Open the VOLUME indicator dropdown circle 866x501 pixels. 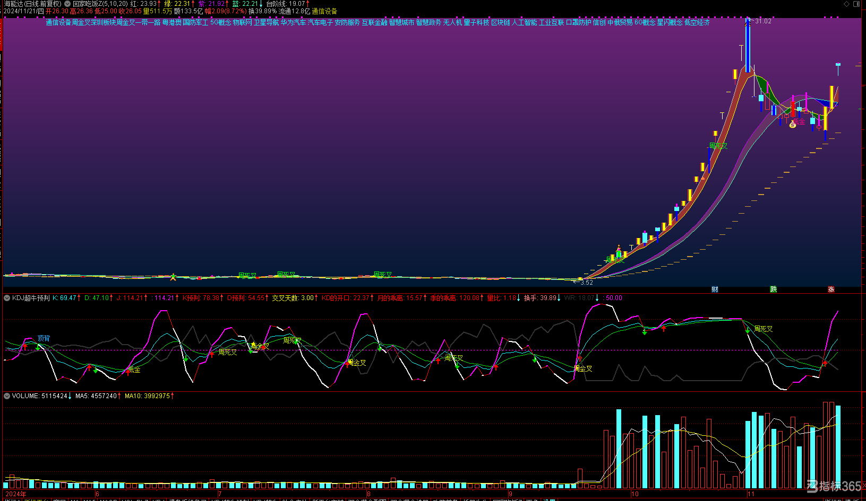7,396
